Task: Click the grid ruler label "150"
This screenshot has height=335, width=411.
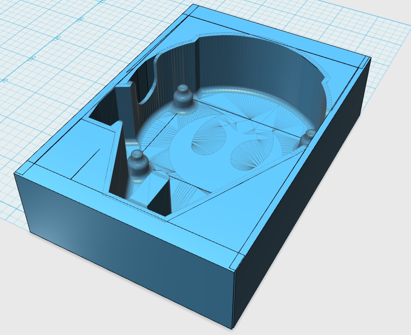Action: [x=81, y=19]
